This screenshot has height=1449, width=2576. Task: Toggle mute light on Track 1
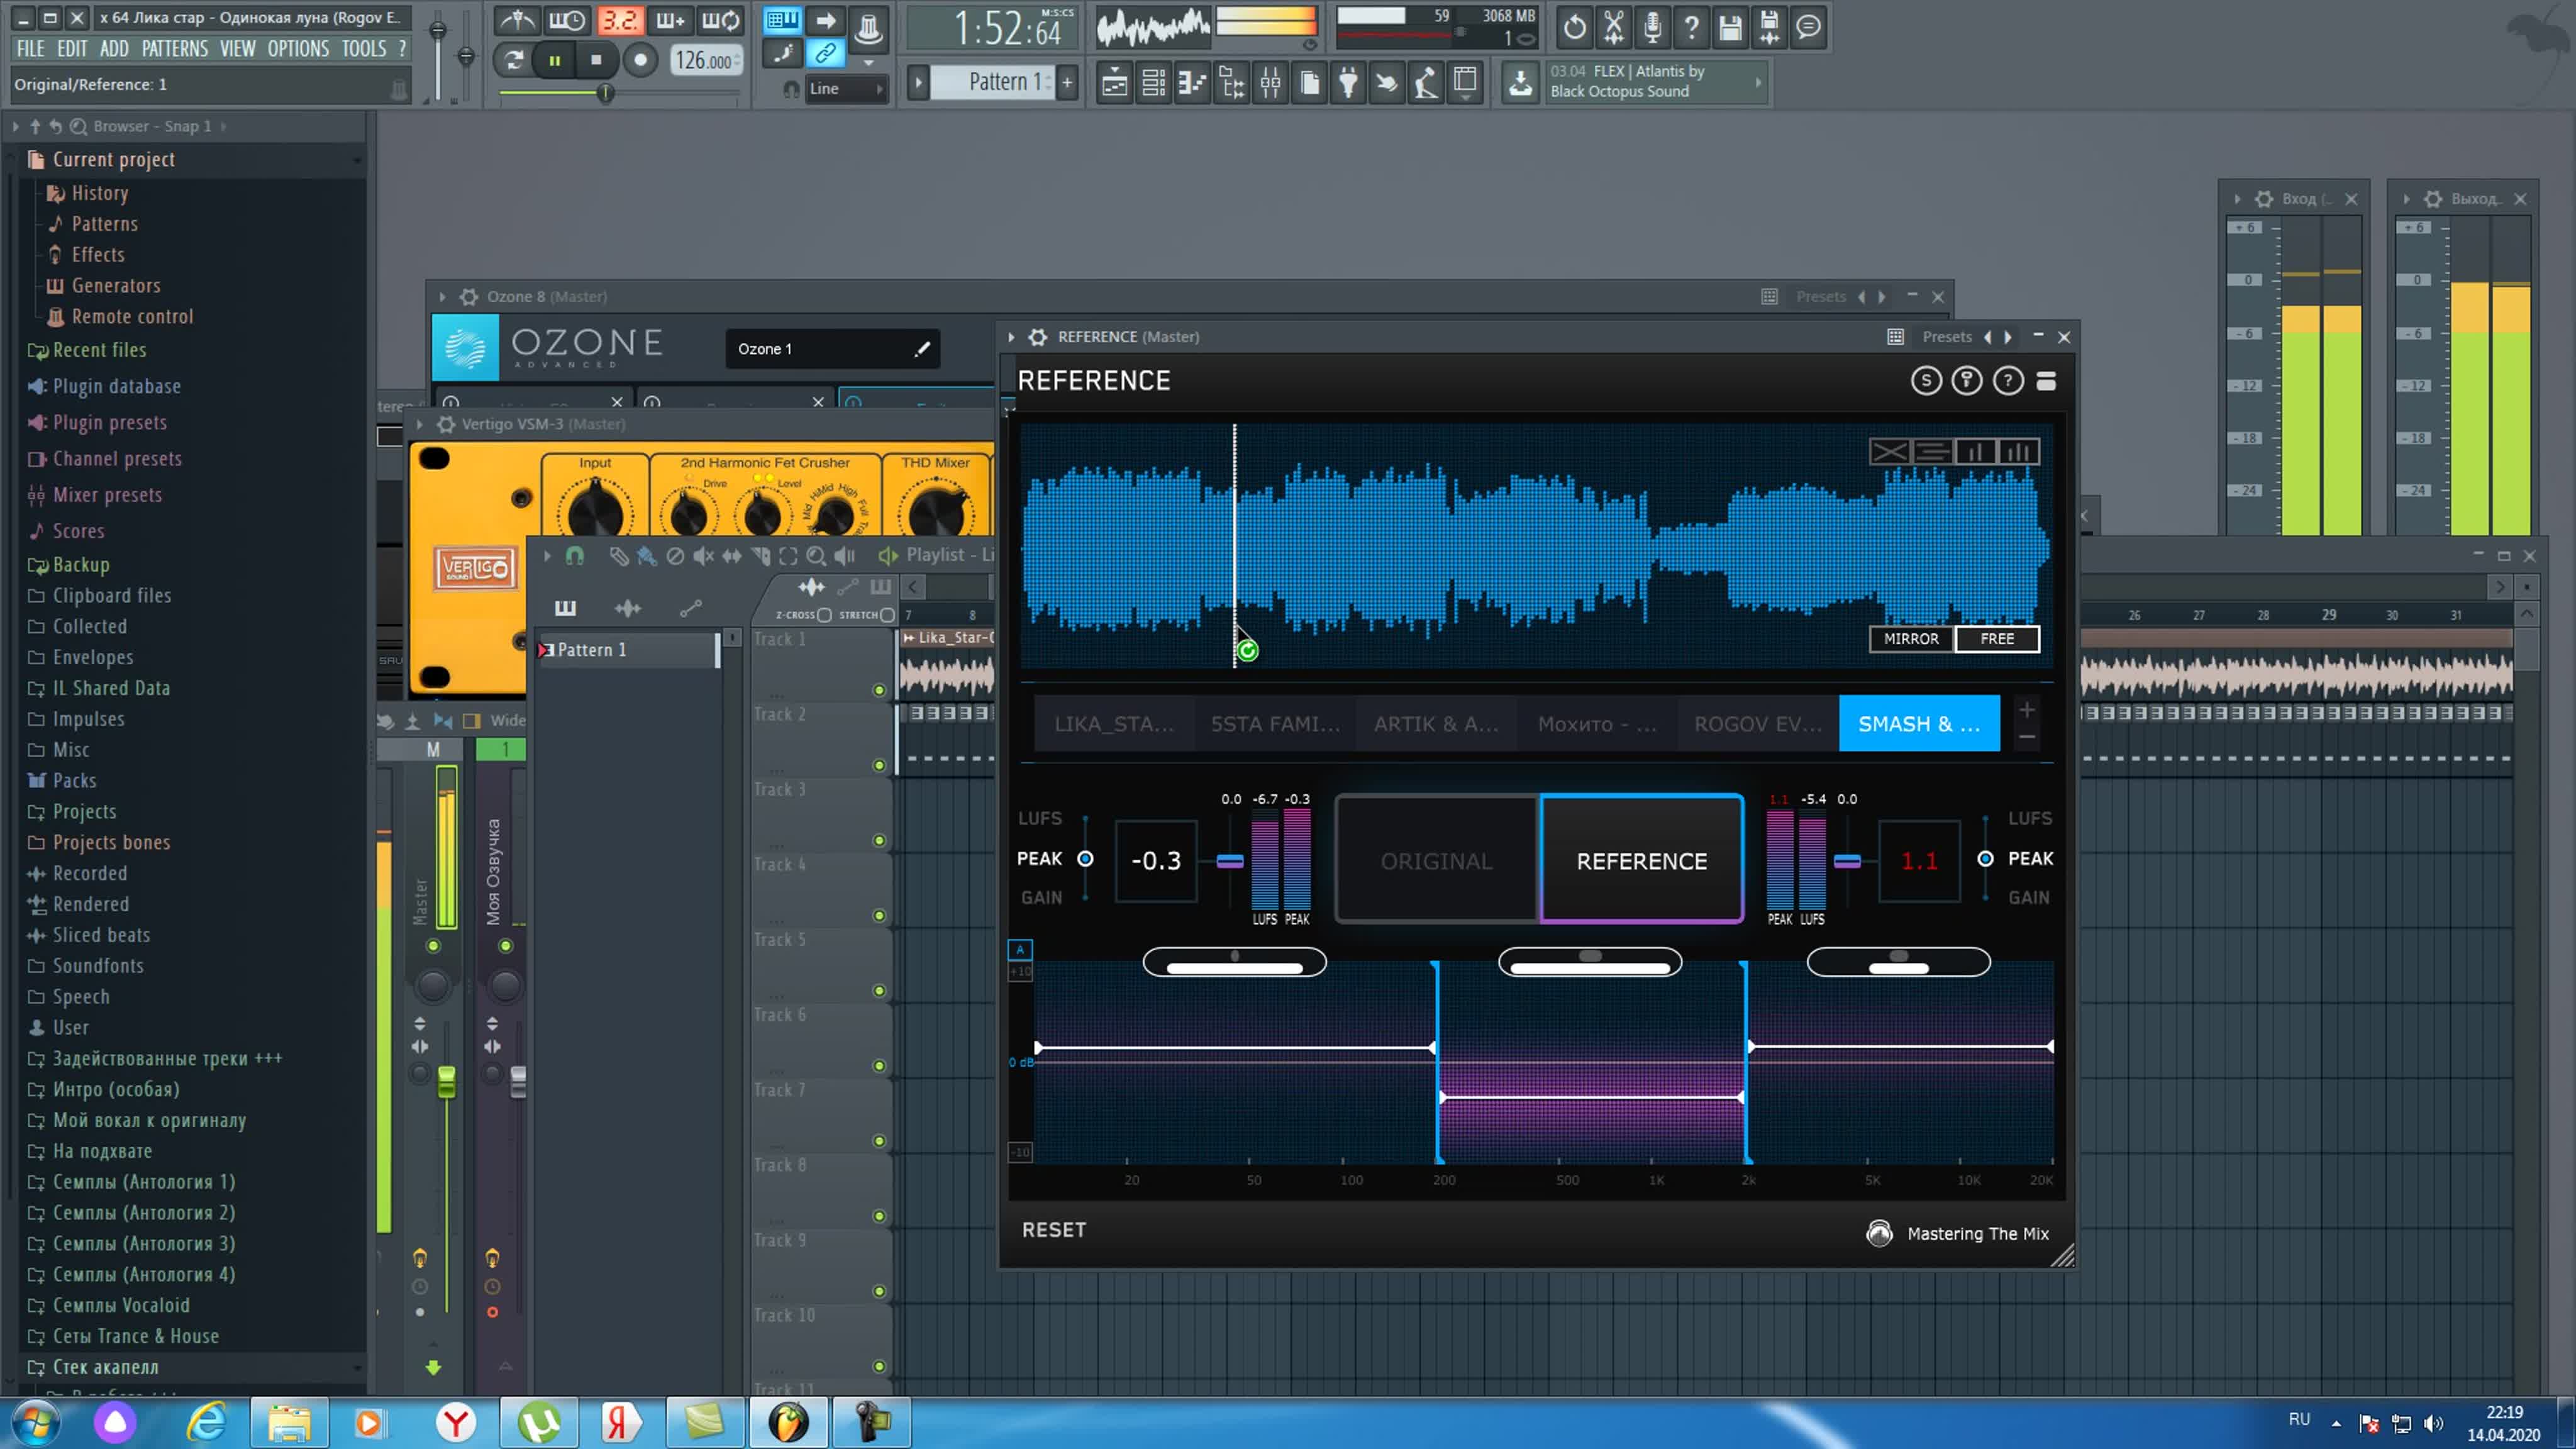(879, 690)
